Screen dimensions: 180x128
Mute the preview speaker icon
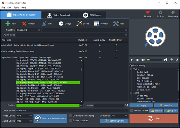[143, 60]
